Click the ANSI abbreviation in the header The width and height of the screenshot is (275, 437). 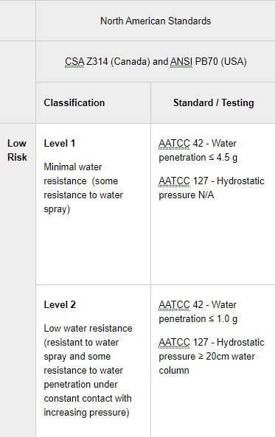(x=181, y=61)
